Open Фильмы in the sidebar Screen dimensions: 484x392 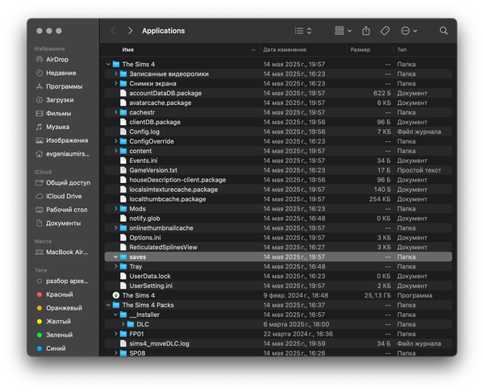54,114
